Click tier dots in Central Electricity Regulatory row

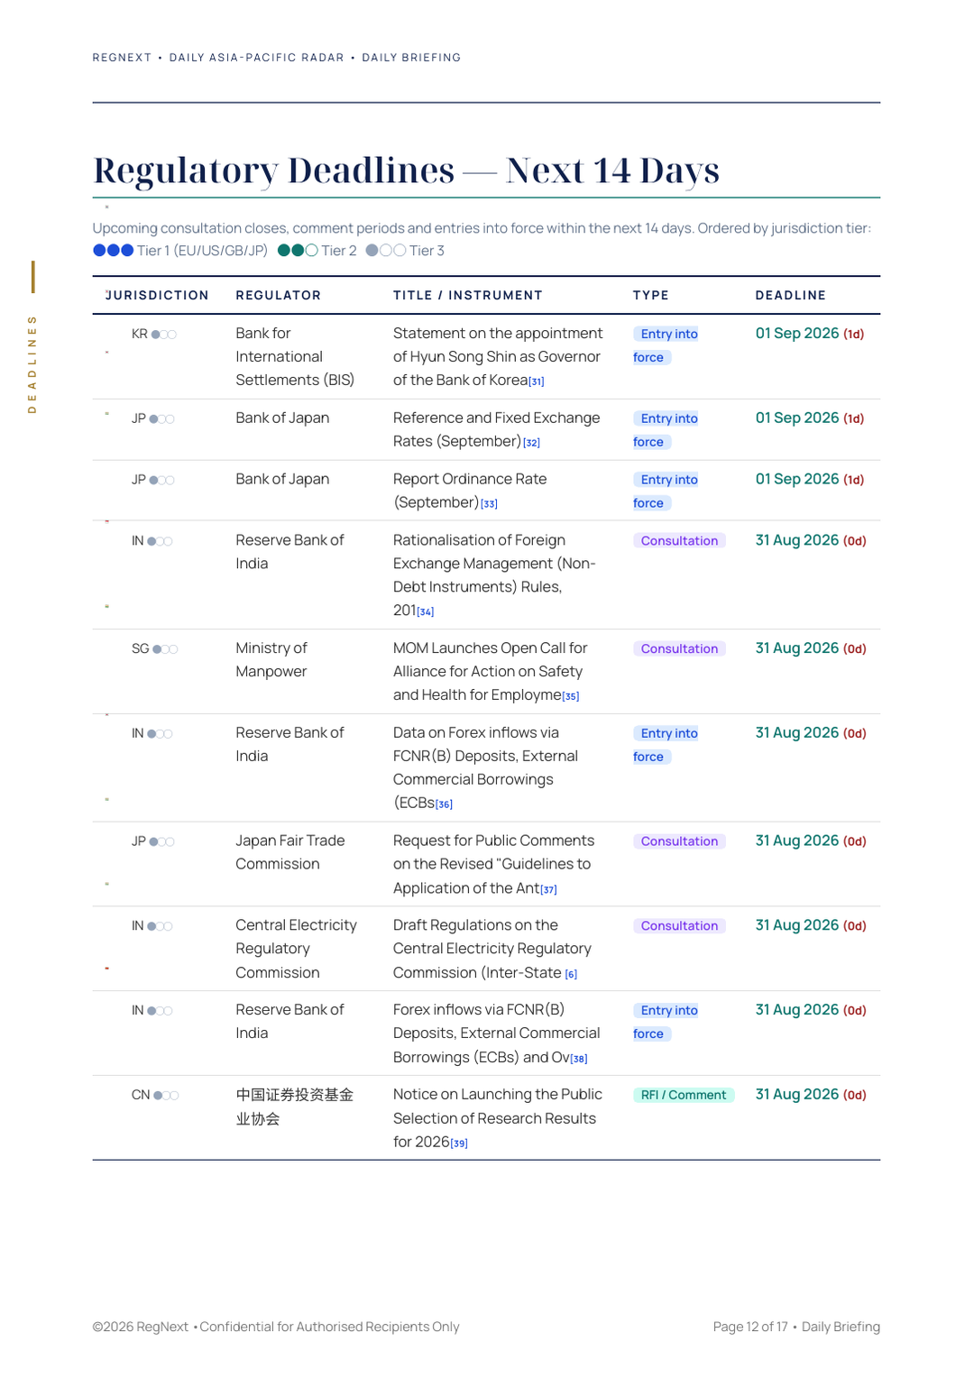(160, 927)
